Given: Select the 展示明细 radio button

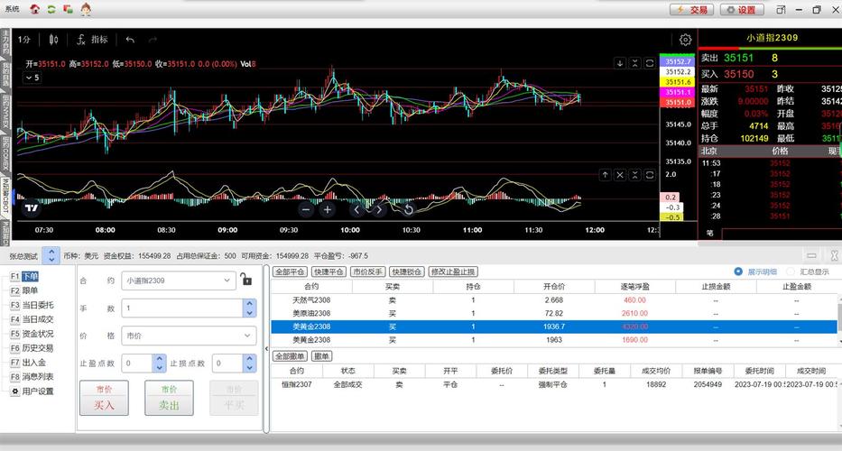Looking at the screenshot, I should click(x=738, y=272).
